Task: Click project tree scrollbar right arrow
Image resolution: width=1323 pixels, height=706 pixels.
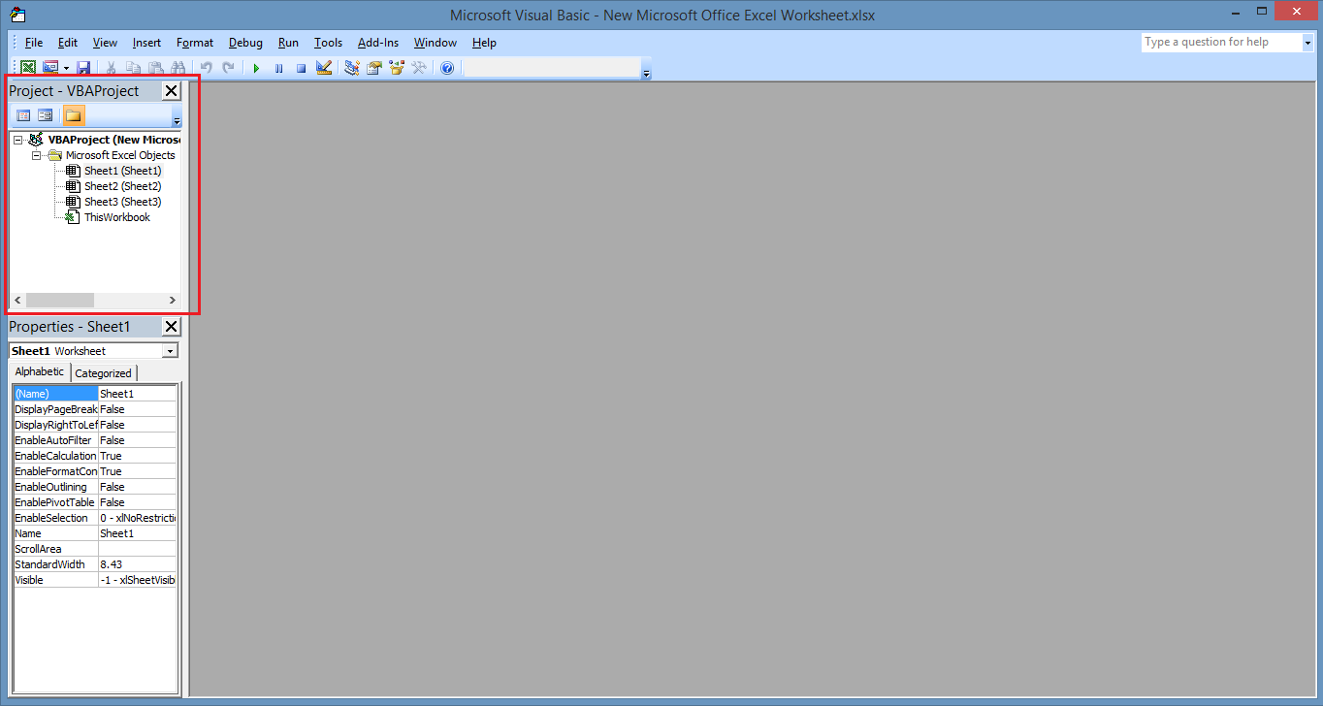Action: click(173, 301)
